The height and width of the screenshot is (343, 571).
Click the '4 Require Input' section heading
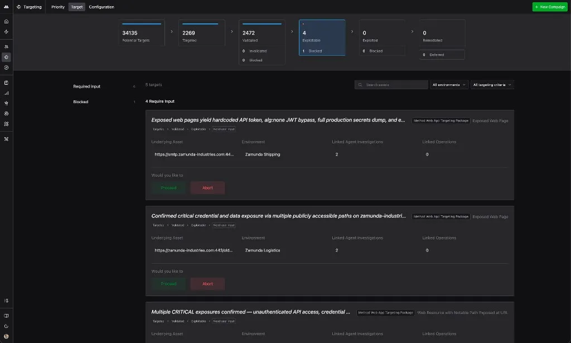click(160, 101)
